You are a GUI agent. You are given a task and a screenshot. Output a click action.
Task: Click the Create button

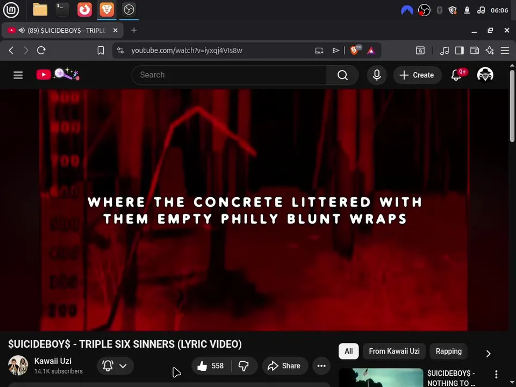(x=417, y=75)
